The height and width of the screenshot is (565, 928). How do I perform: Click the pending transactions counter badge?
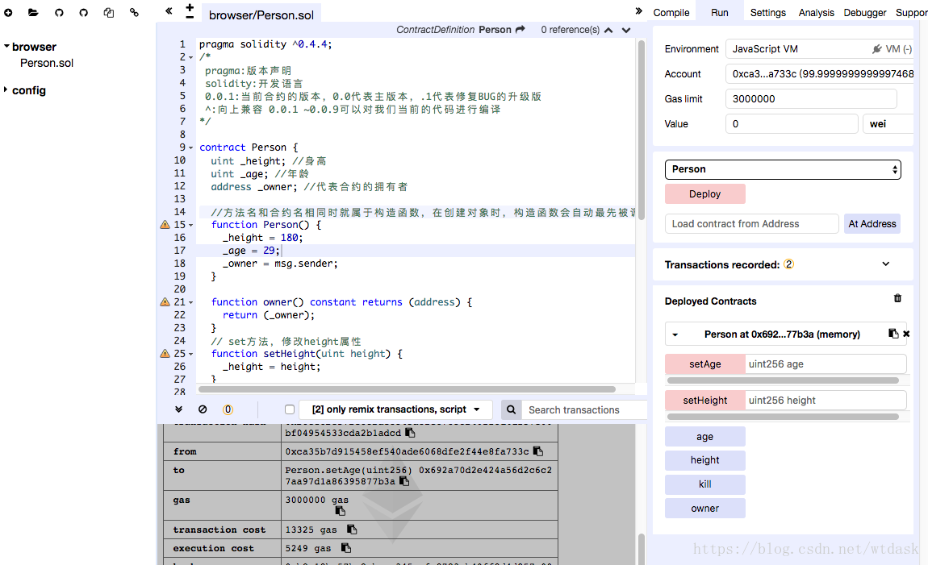(x=228, y=409)
